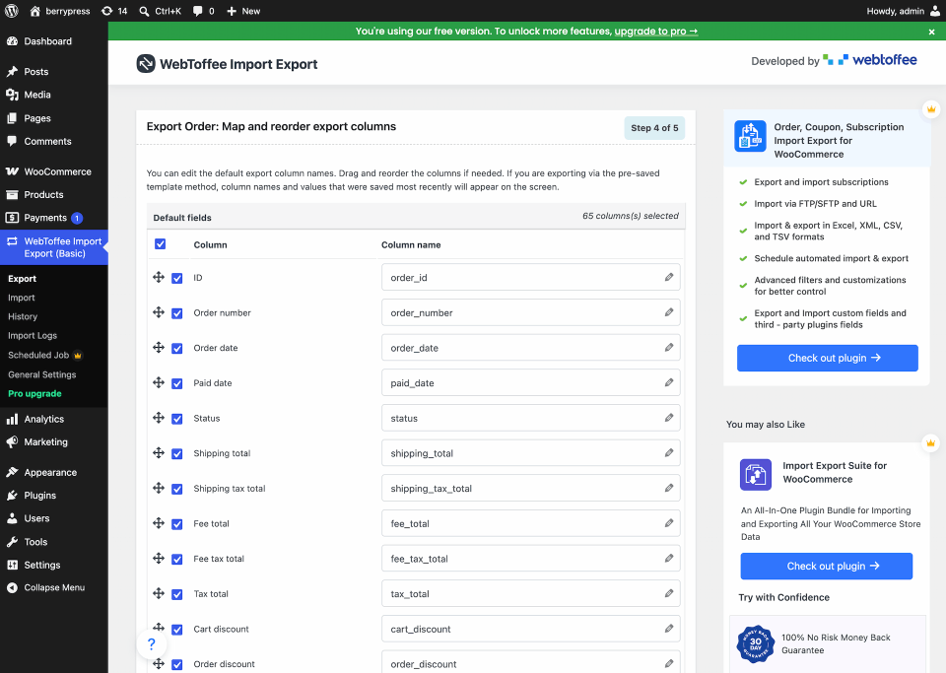Click the pencil edit icon for order_id
Viewport: 946px width, 673px height.
[x=669, y=277]
